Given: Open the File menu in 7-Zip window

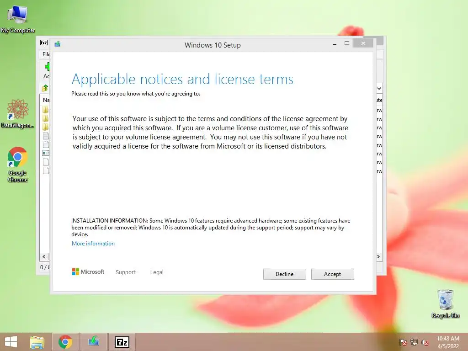Looking at the screenshot, I should pyautogui.click(x=46, y=54).
